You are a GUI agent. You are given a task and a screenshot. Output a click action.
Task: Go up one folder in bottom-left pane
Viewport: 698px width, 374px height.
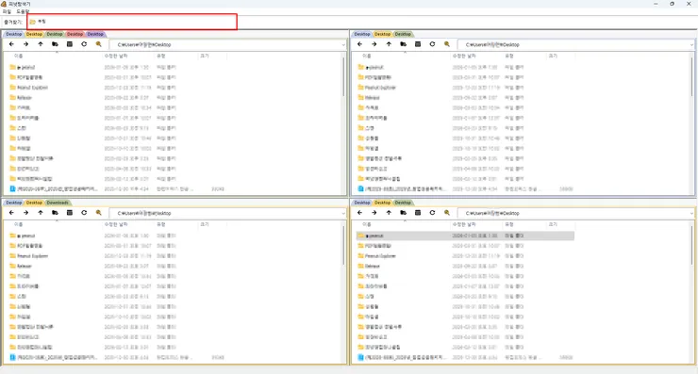(x=41, y=213)
